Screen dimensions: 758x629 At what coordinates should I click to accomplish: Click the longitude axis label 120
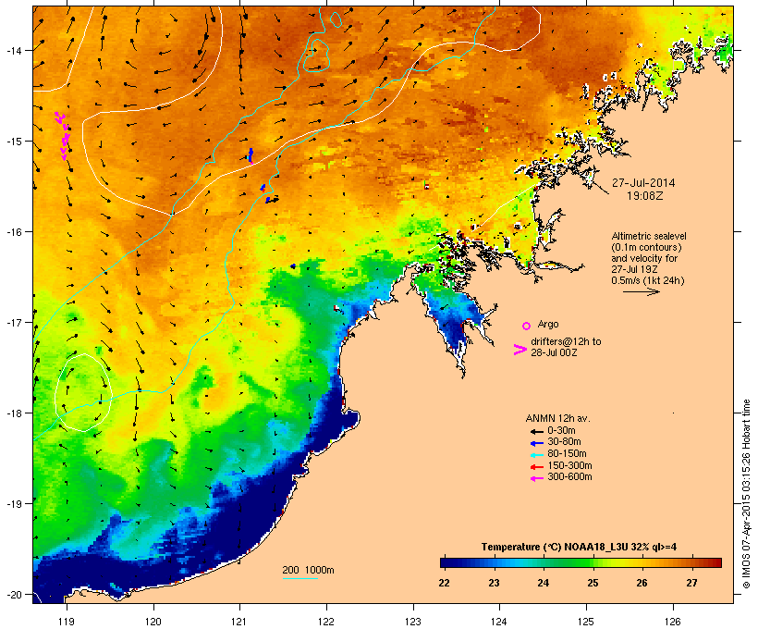tap(153, 622)
